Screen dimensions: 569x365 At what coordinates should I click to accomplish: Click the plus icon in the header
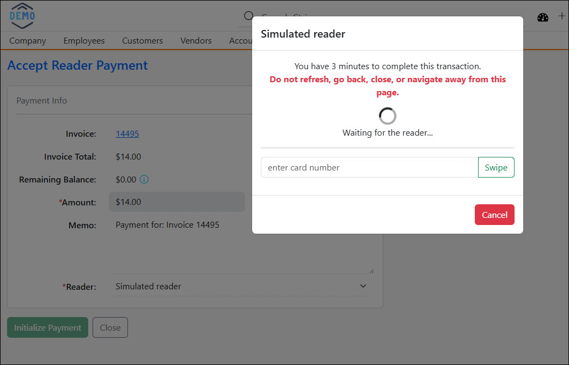[562, 16]
